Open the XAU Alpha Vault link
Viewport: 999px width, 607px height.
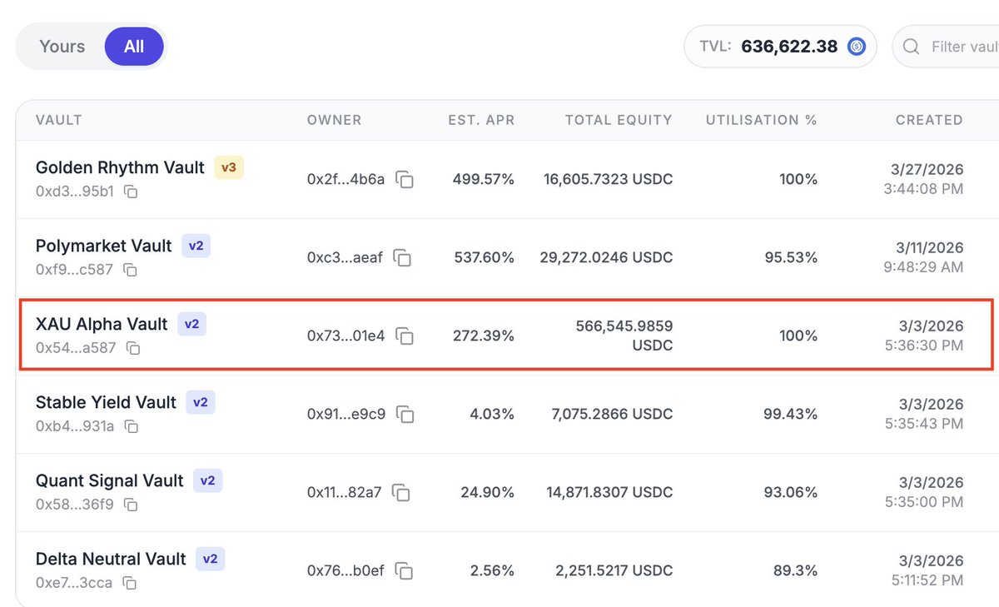pyautogui.click(x=102, y=324)
